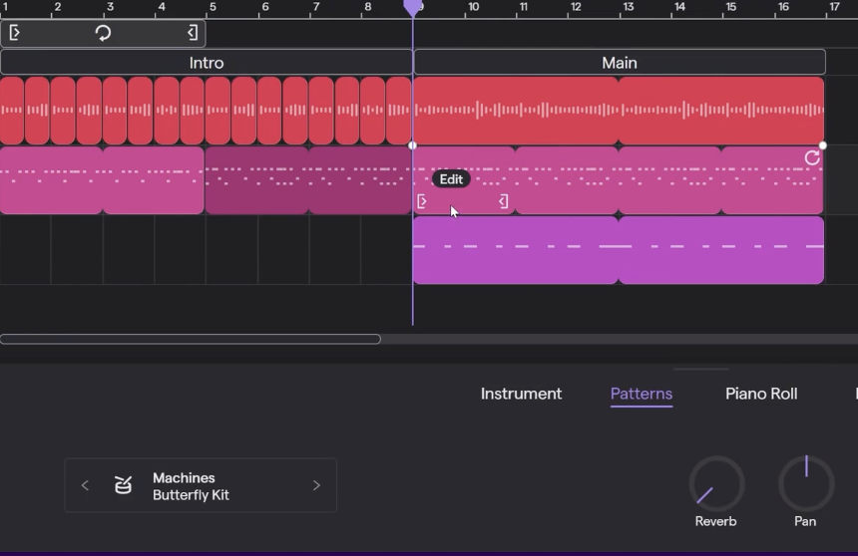Select first red audio slice in Intro
This screenshot has height=556, width=858.
click(12, 111)
